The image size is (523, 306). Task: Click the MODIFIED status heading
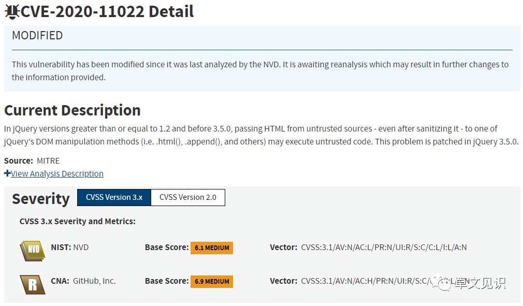(37, 35)
